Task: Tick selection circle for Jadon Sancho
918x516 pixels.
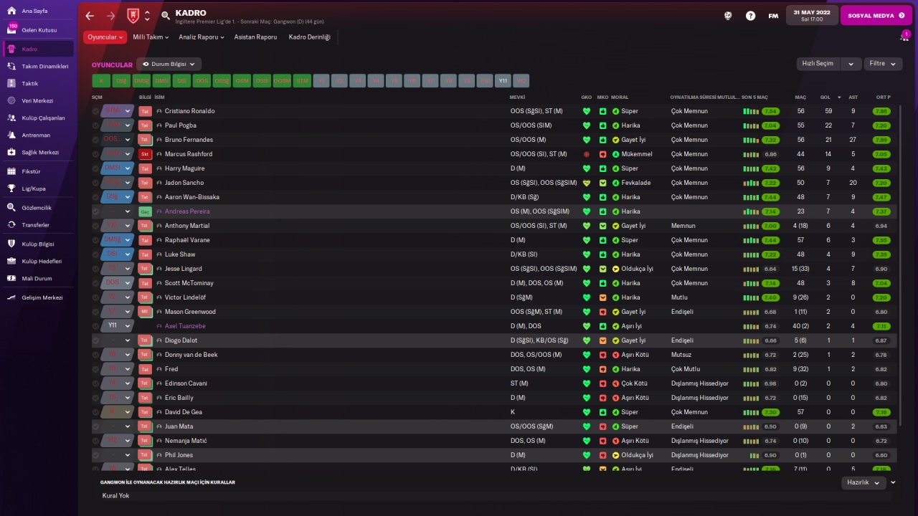Action: (96, 183)
